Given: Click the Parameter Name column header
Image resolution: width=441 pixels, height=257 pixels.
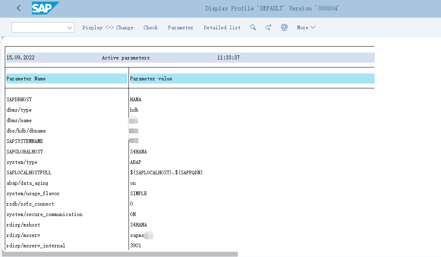Looking at the screenshot, I should [x=26, y=79].
